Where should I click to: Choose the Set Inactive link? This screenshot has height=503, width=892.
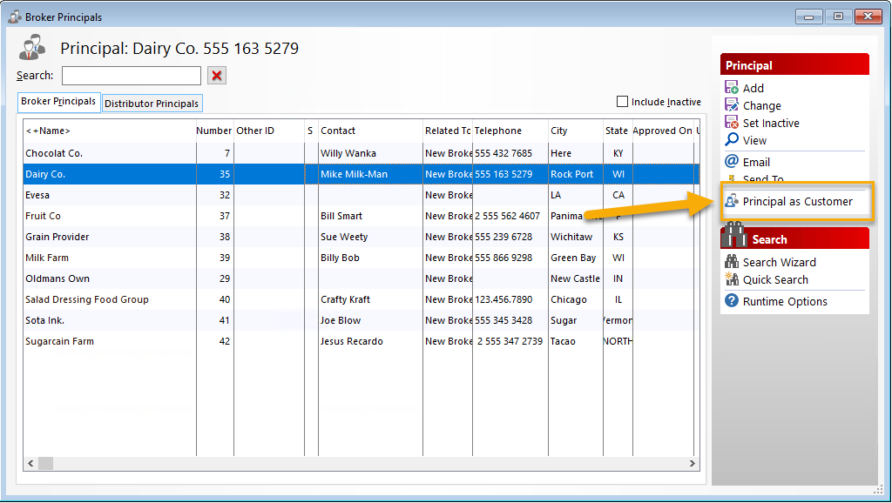point(771,123)
